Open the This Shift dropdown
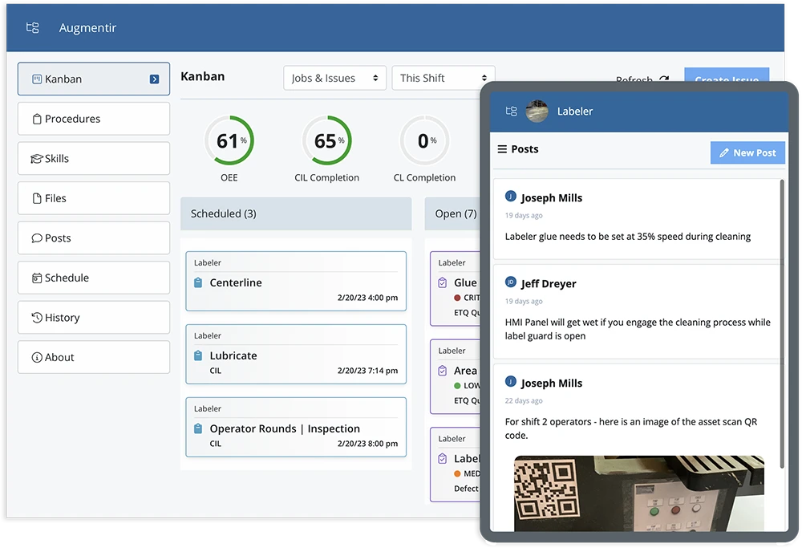 [443, 78]
